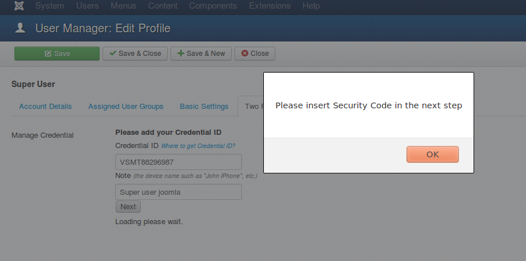This screenshot has width=526, height=261.
Task: Open the Users menu
Action: pyautogui.click(x=87, y=6)
